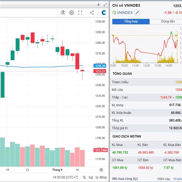
Task: Click the share chart icon
Action: coord(92,12)
